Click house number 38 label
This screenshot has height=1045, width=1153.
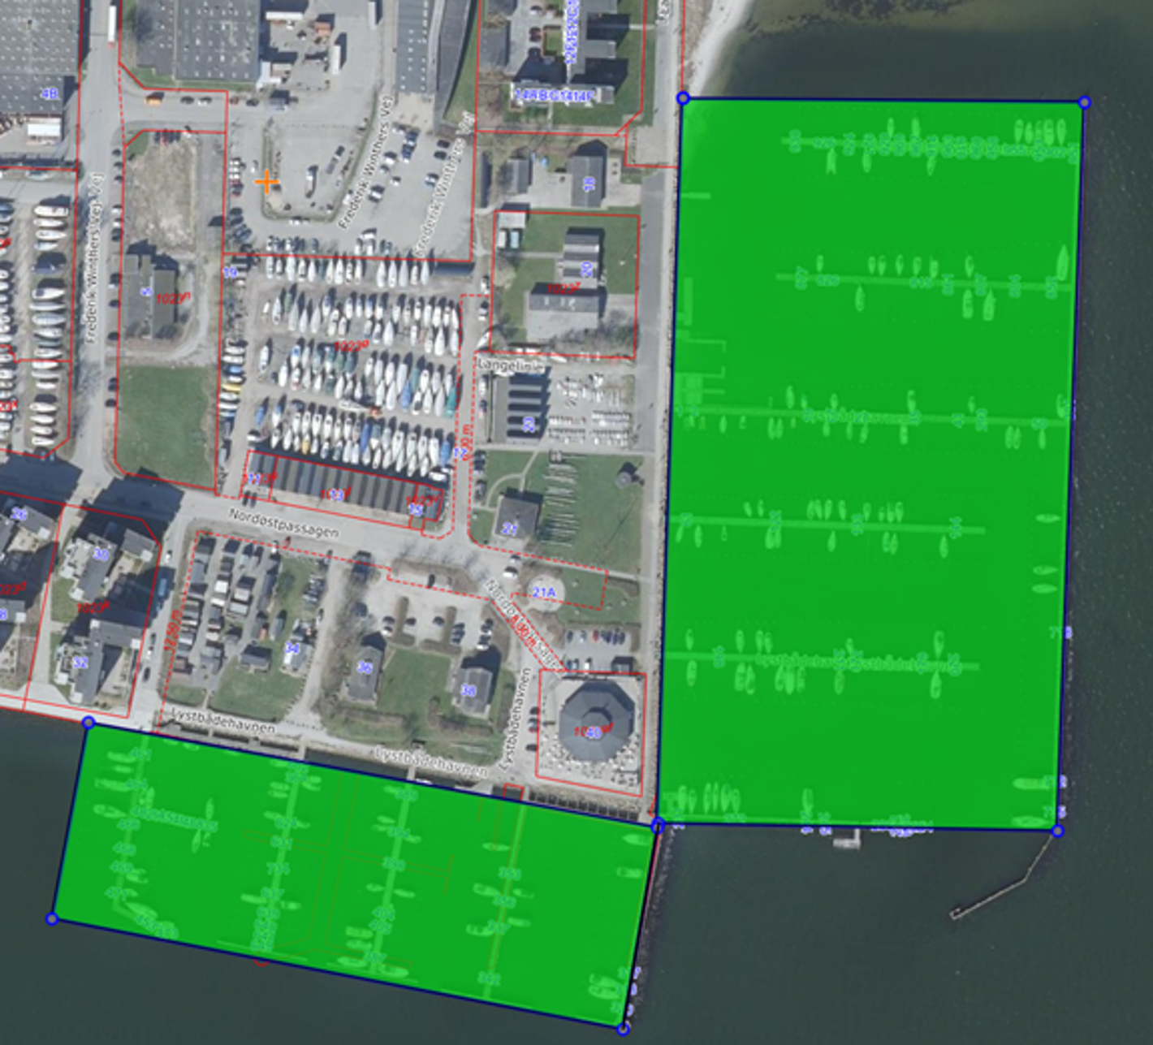(x=468, y=690)
